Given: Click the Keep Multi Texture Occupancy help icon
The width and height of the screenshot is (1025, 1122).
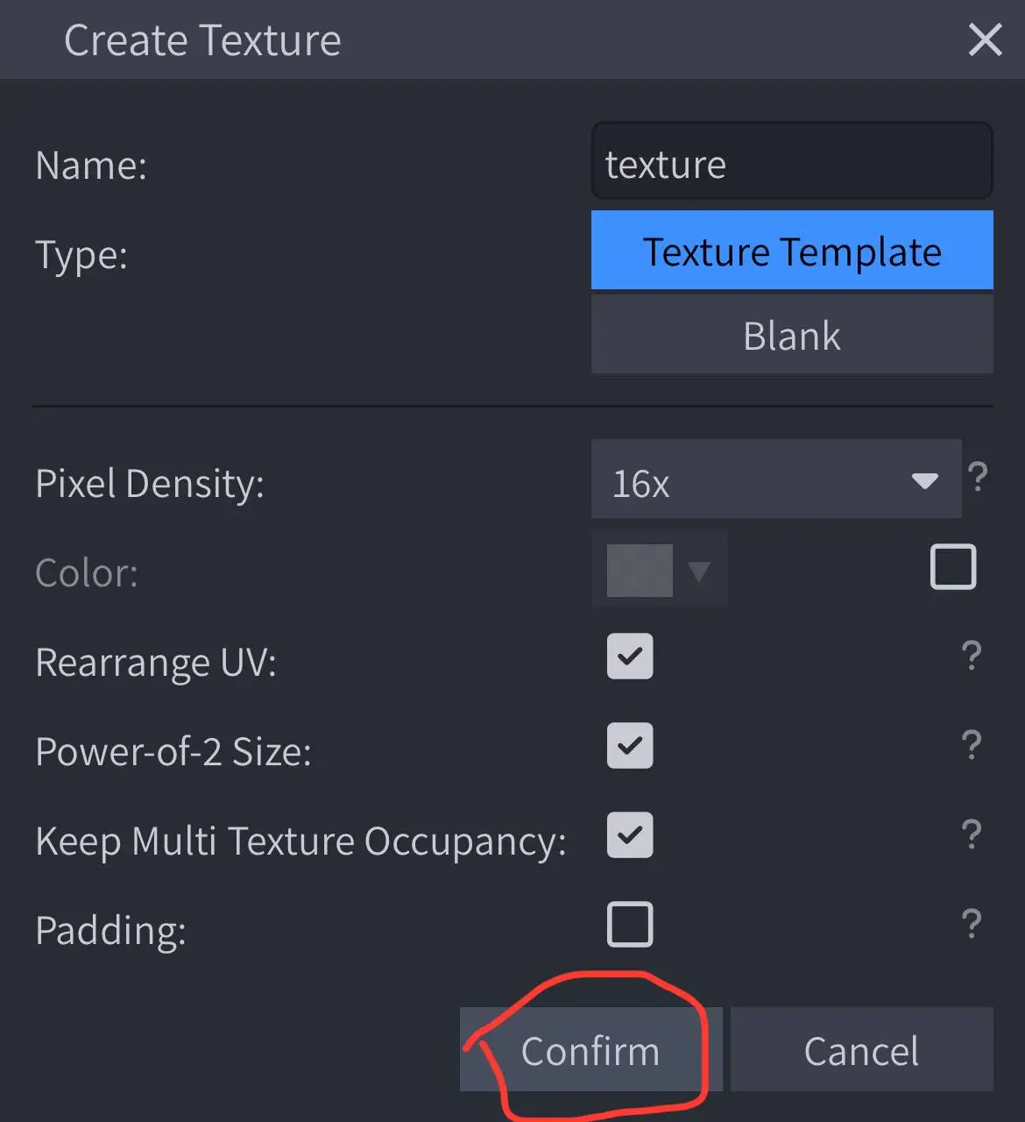Looking at the screenshot, I should click(971, 834).
